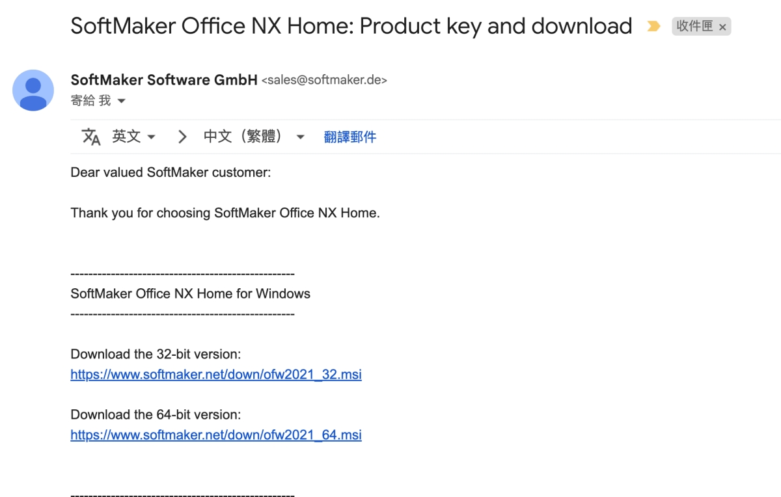The width and height of the screenshot is (781, 497).
Task: Click the sender's profile avatar
Action: tap(33, 90)
